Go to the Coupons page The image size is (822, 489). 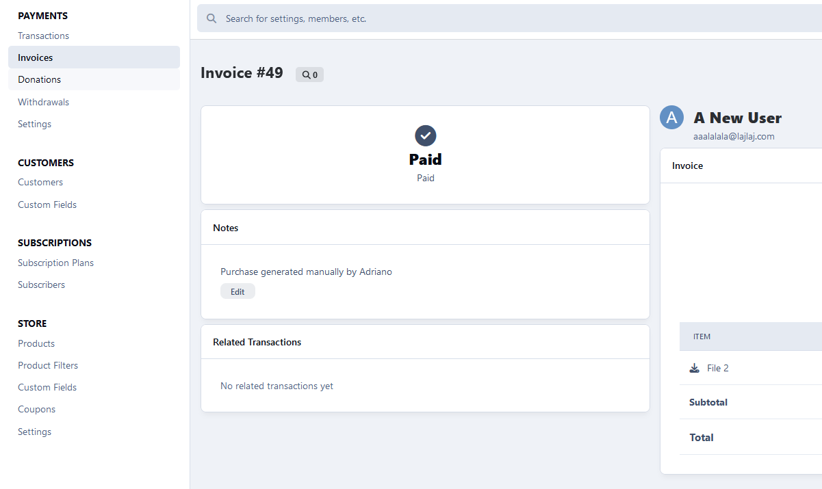click(x=36, y=409)
